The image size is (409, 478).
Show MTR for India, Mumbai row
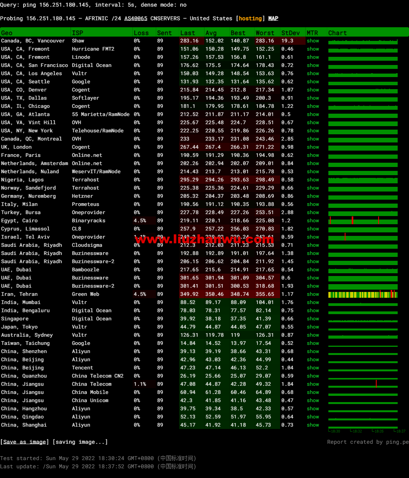[x=313, y=302]
